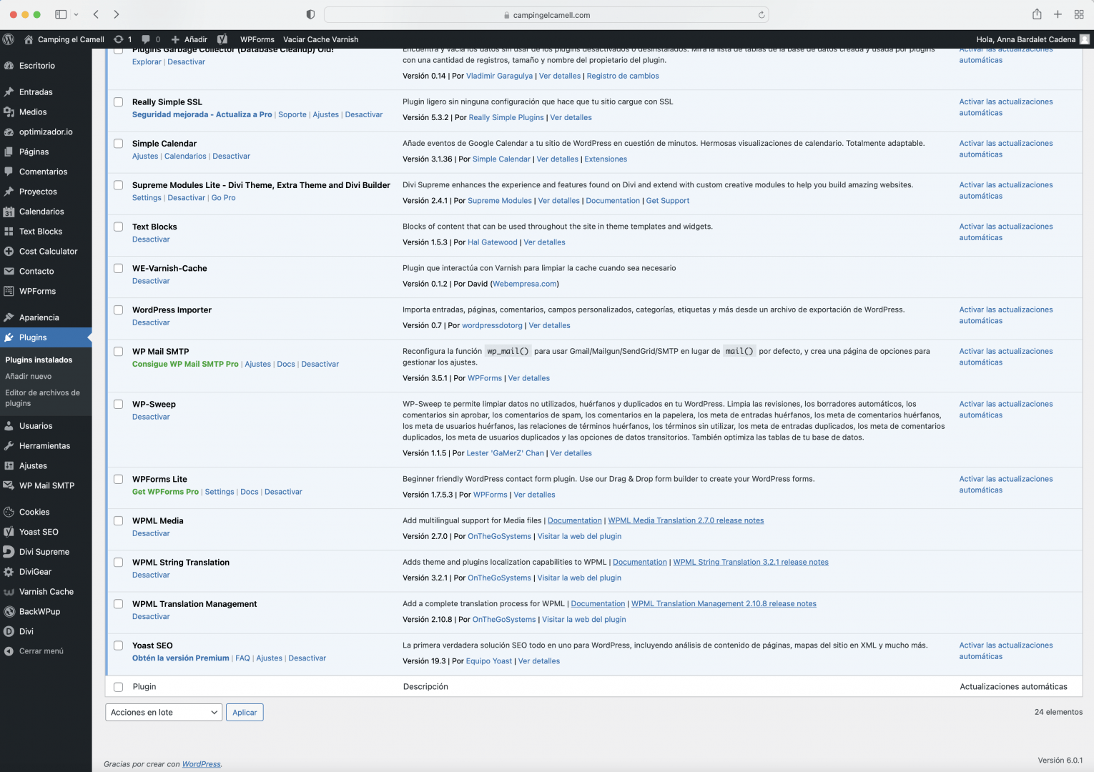Click the DiviGear gear icon
The height and width of the screenshot is (772, 1094).
[9, 572]
